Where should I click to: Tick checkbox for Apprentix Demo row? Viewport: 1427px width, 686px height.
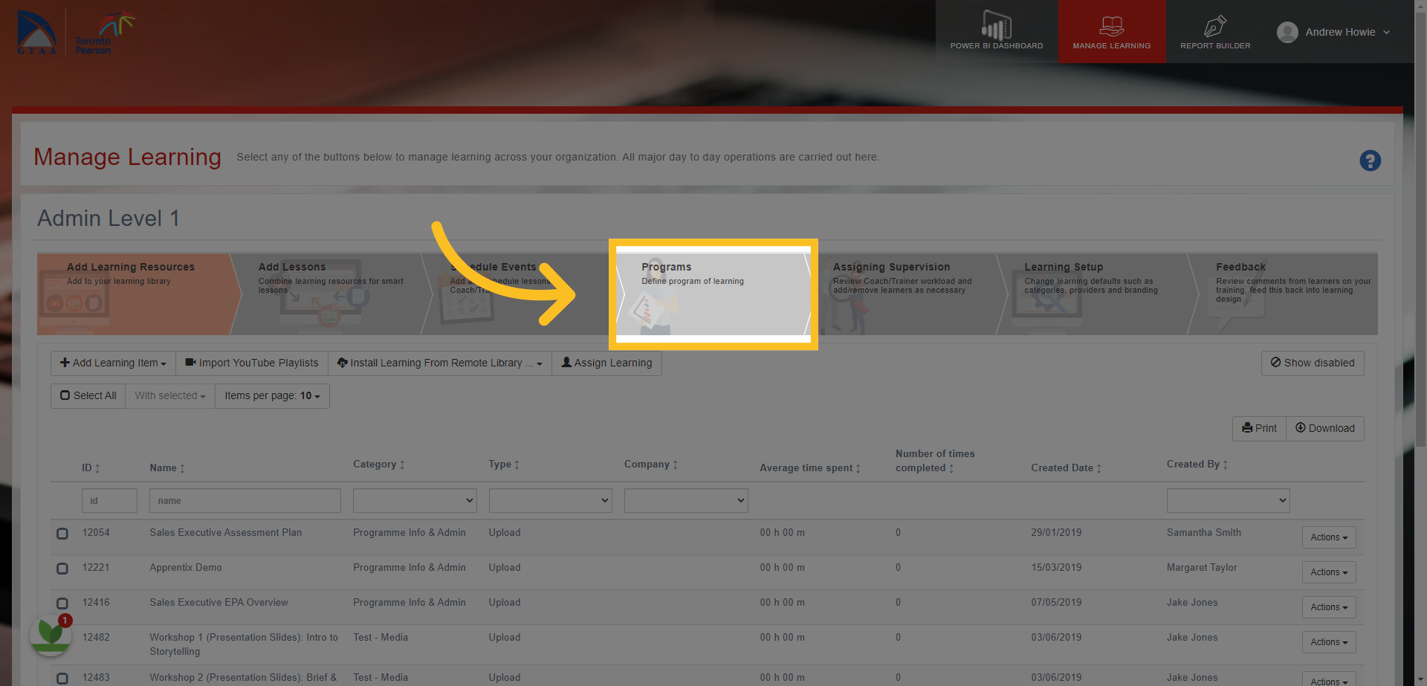point(62,569)
